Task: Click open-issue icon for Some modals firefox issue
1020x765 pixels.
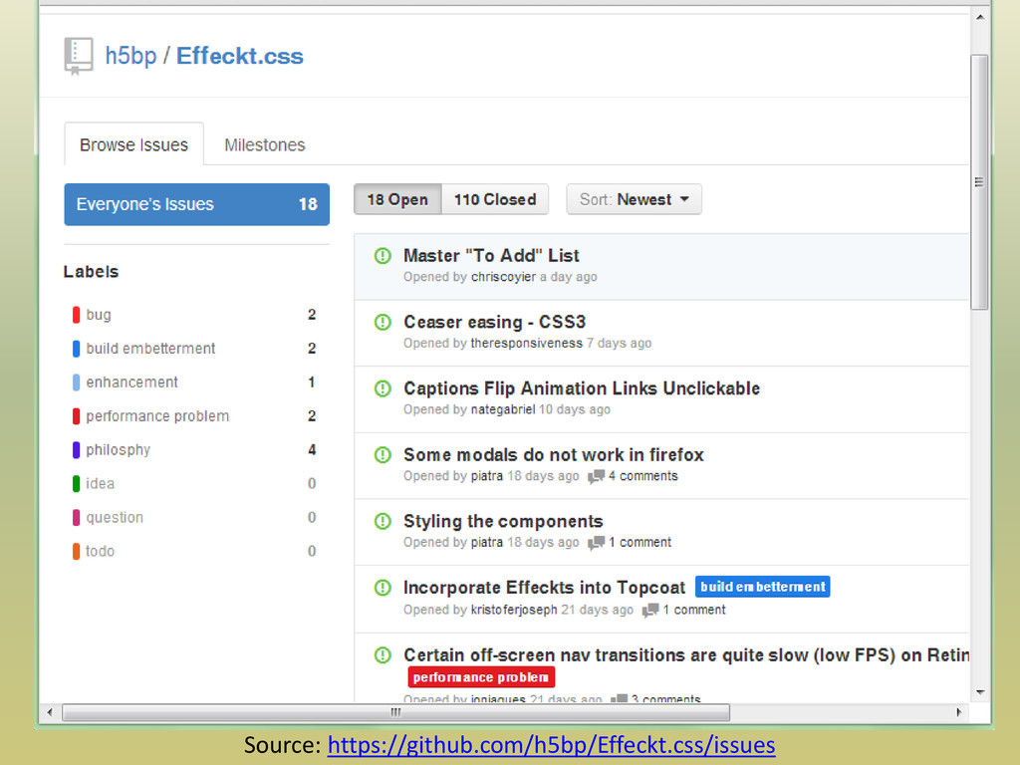Action: [382, 454]
